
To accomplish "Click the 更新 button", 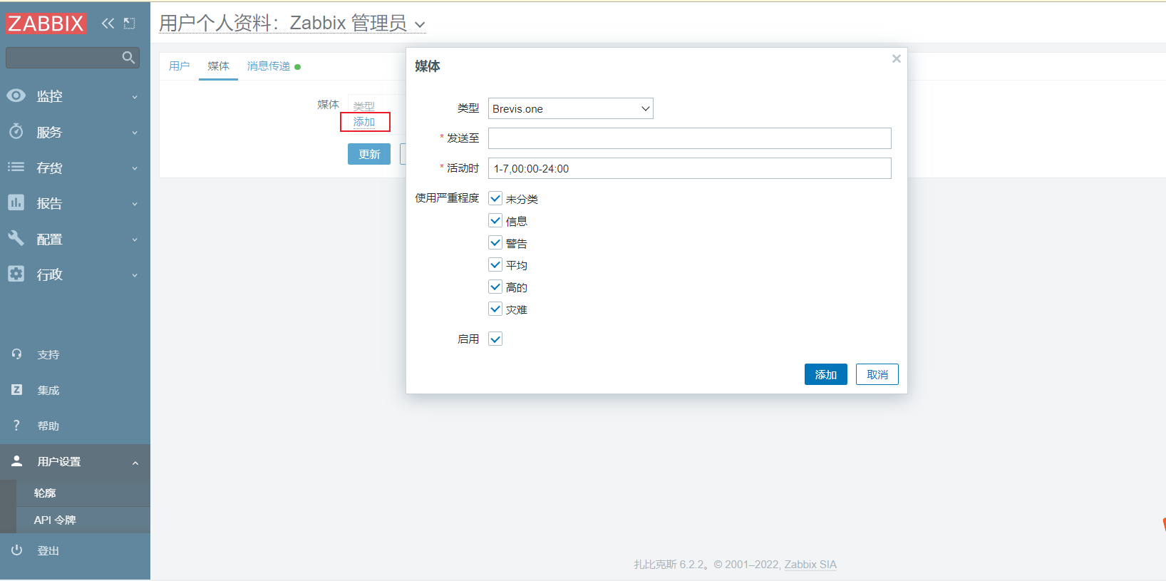I will point(369,154).
